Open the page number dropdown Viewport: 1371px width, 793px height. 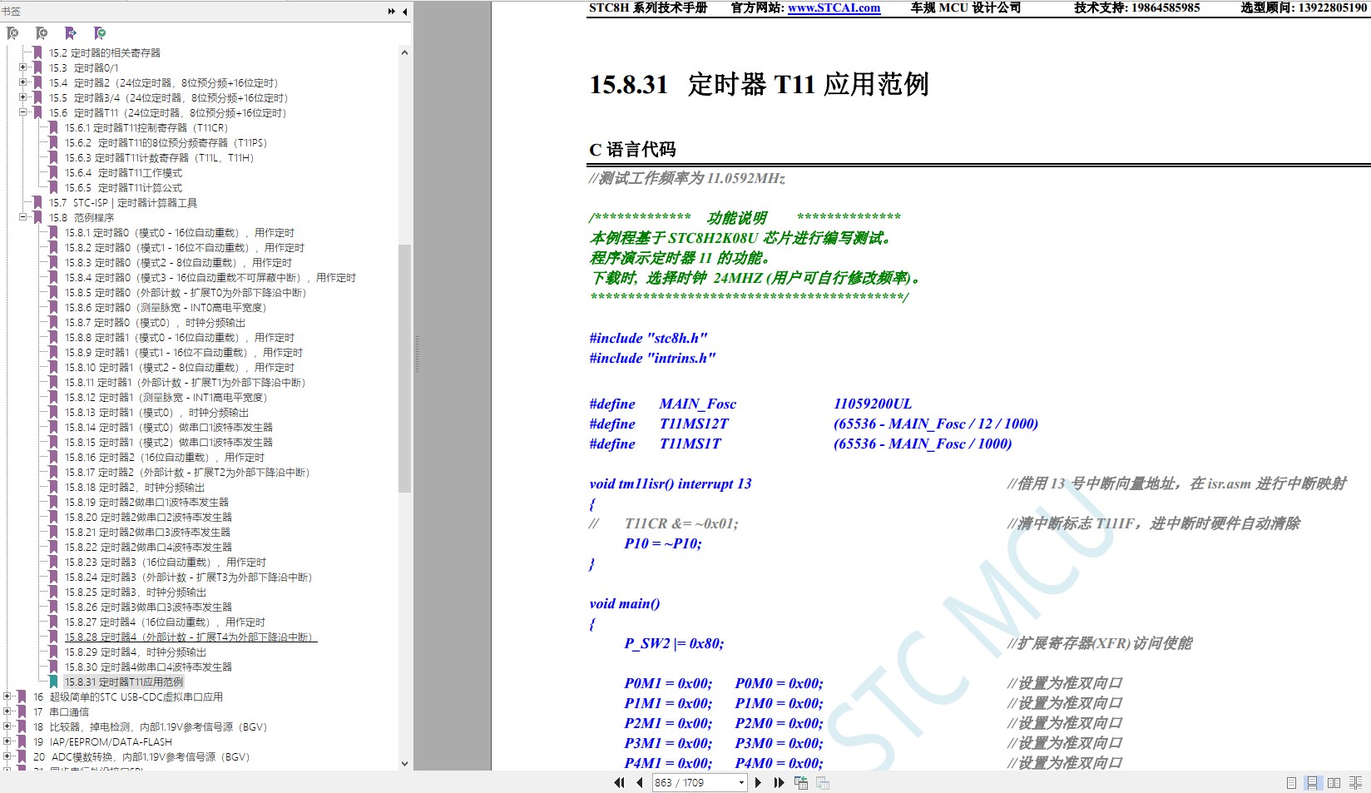(740, 782)
